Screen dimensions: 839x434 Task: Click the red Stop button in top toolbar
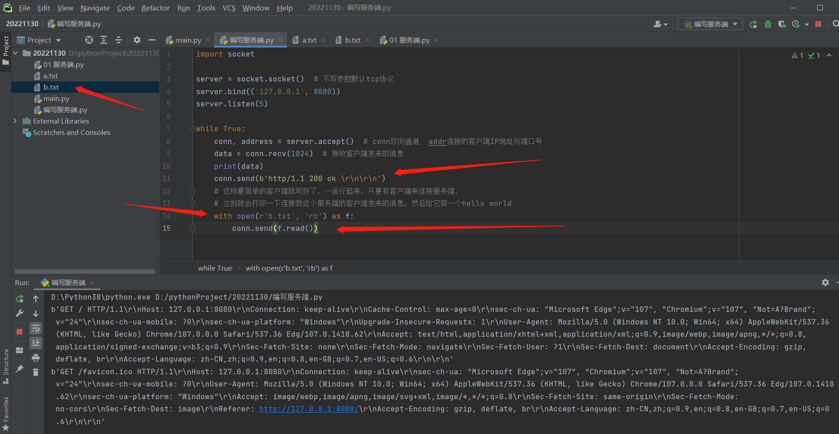click(x=818, y=24)
